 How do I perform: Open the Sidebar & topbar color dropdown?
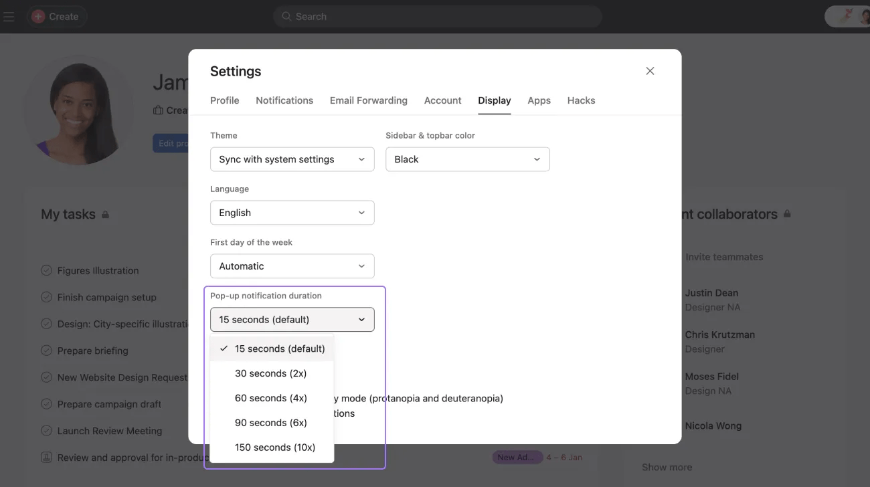[x=467, y=159]
